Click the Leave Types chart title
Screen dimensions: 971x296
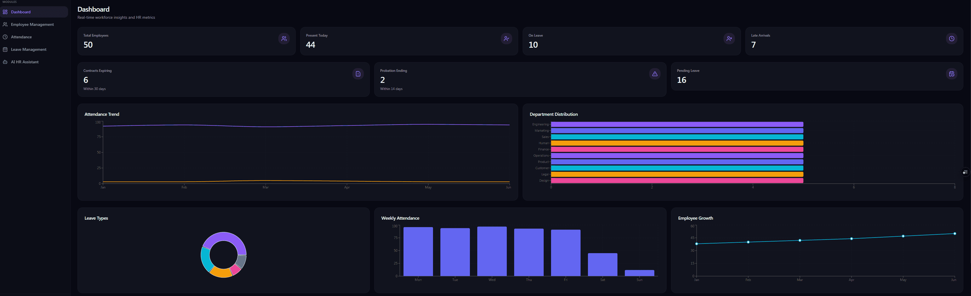96,218
